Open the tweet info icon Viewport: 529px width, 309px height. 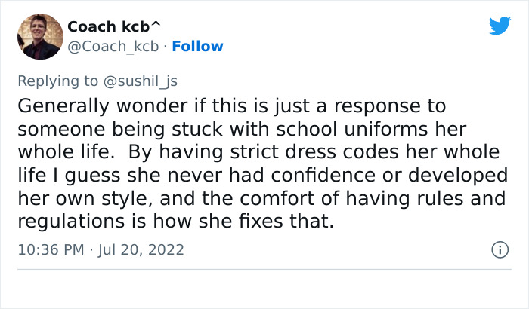pos(499,249)
